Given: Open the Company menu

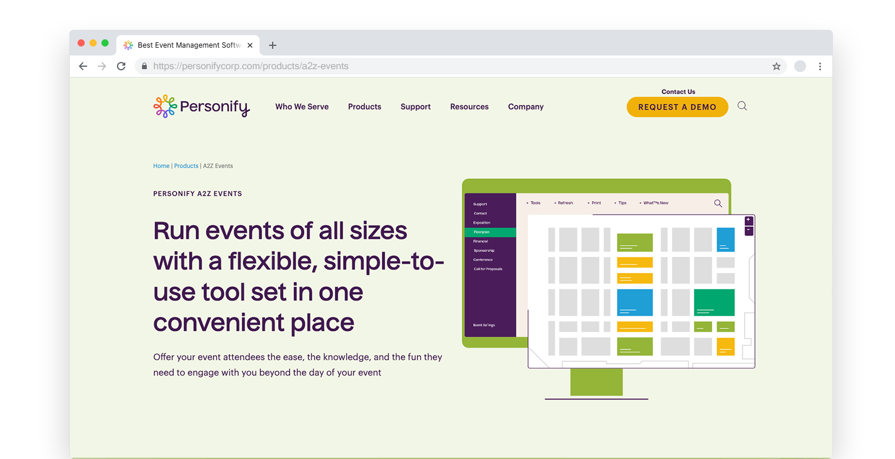Looking at the screenshot, I should coord(526,107).
